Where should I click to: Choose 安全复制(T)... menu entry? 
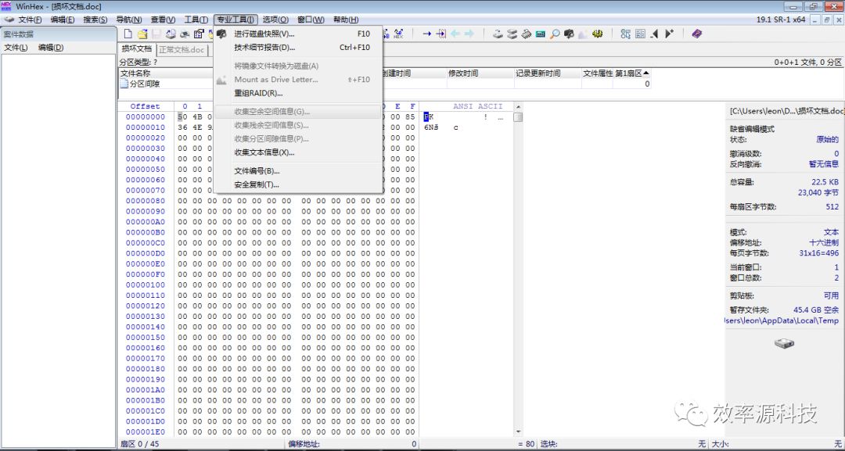click(x=299, y=184)
